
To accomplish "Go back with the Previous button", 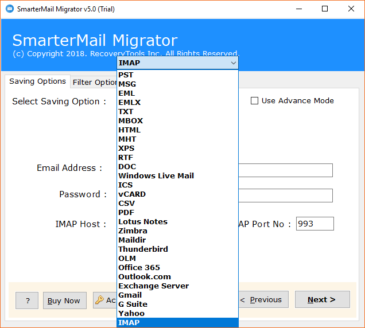I will click(x=263, y=299).
